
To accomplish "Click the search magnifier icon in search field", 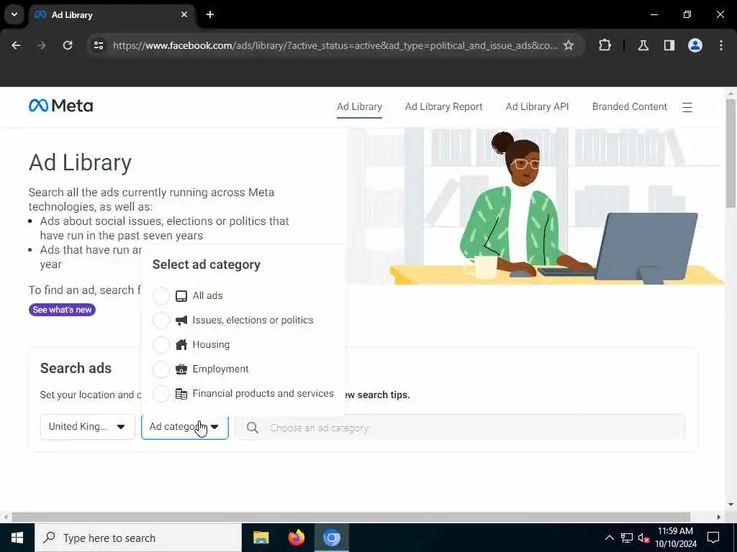I will 253,428.
